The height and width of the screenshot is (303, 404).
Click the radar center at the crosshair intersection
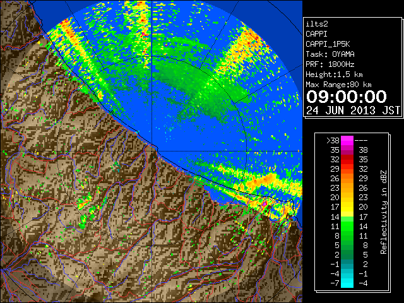tap(152, 151)
